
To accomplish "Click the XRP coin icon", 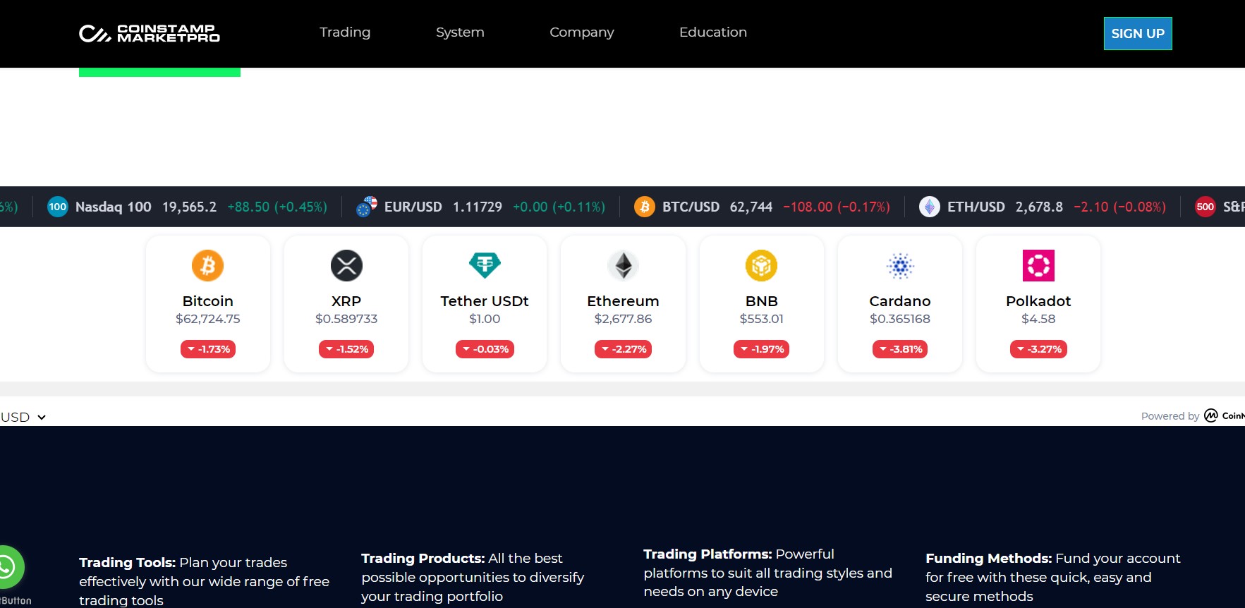I will pos(346,266).
